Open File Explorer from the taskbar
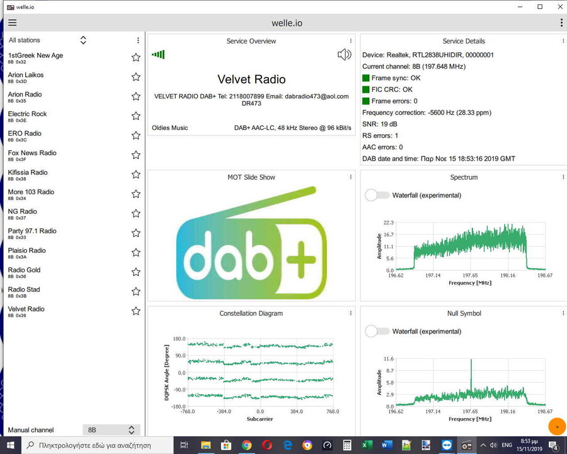This screenshot has height=454, width=567. pyautogui.click(x=206, y=445)
